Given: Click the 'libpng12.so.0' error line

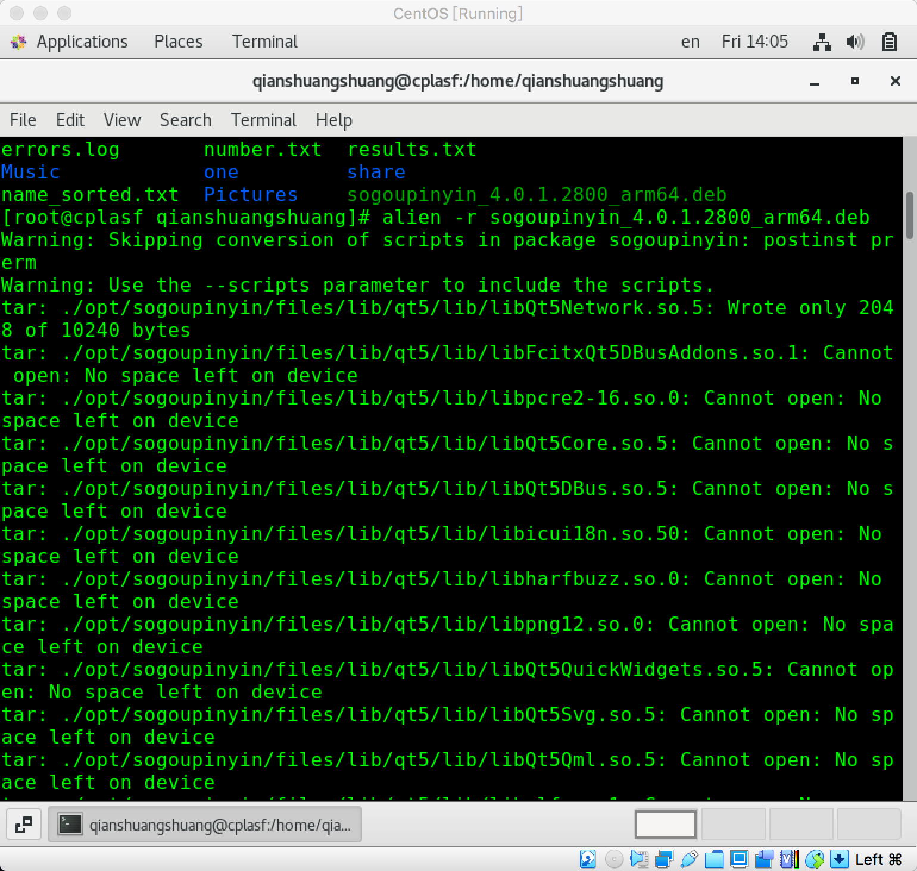Looking at the screenshot, I should pos(447,636).
